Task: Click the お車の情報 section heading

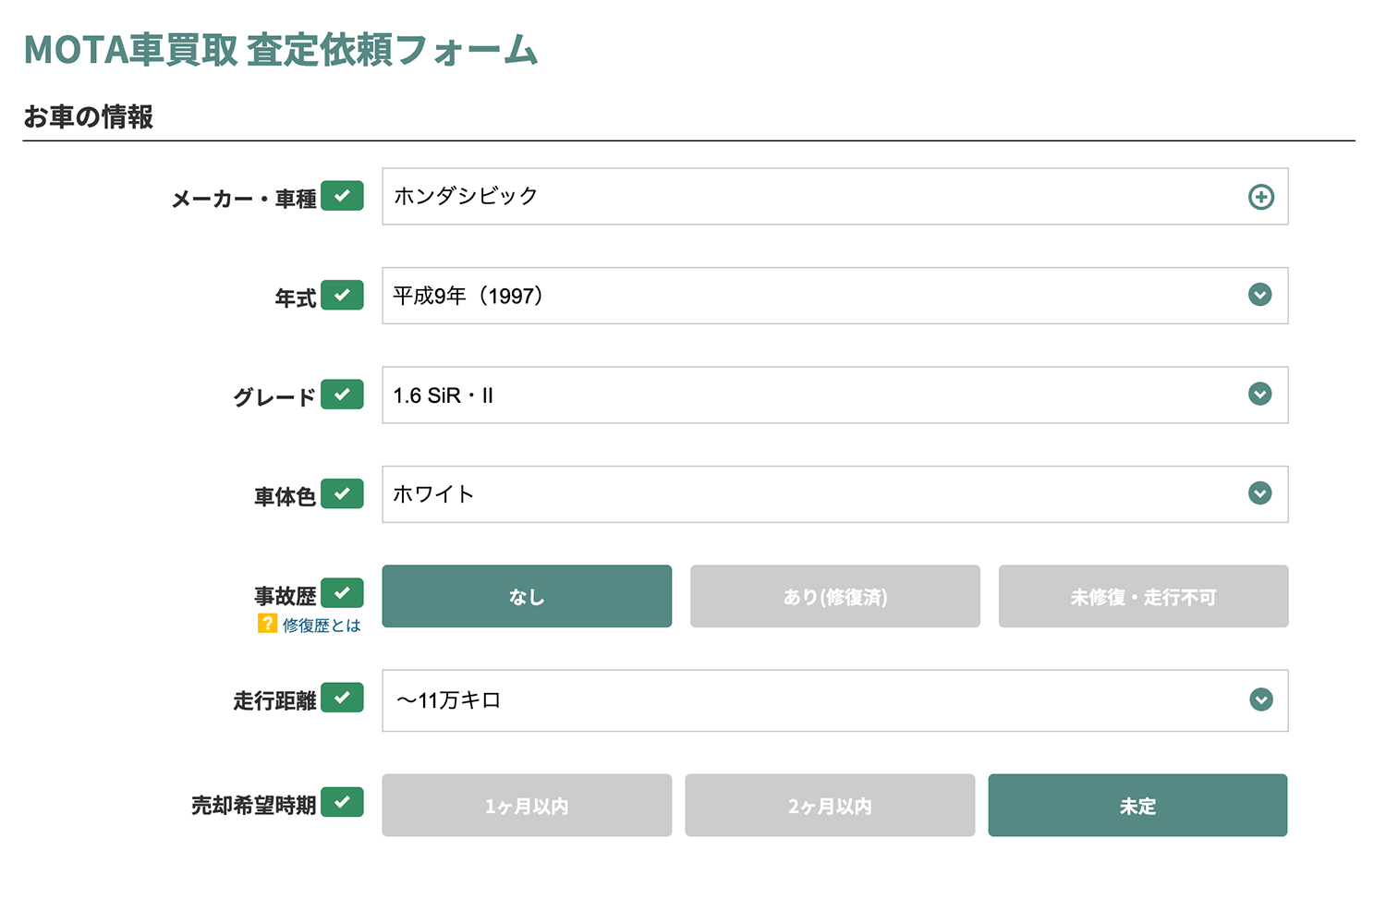Action: pos(89,117)
